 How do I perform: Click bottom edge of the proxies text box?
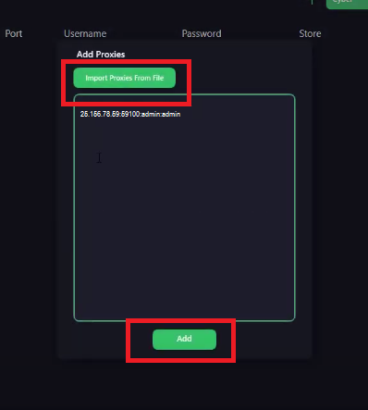pos(184,321)
